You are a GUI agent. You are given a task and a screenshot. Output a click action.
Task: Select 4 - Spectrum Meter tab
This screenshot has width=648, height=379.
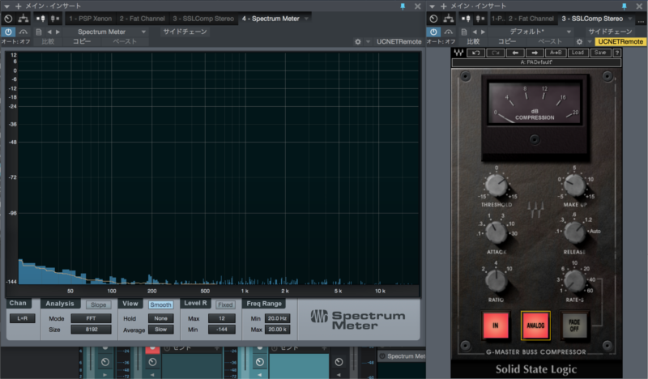(x=271, y=19)
